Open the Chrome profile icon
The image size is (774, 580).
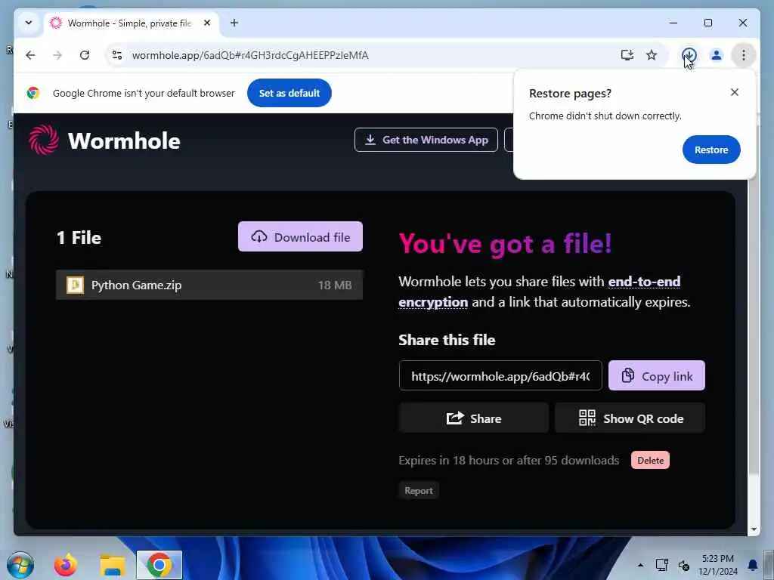717,55
